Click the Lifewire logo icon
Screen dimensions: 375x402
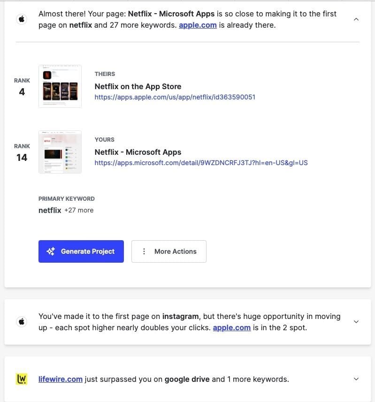click(x=22, y=379)
